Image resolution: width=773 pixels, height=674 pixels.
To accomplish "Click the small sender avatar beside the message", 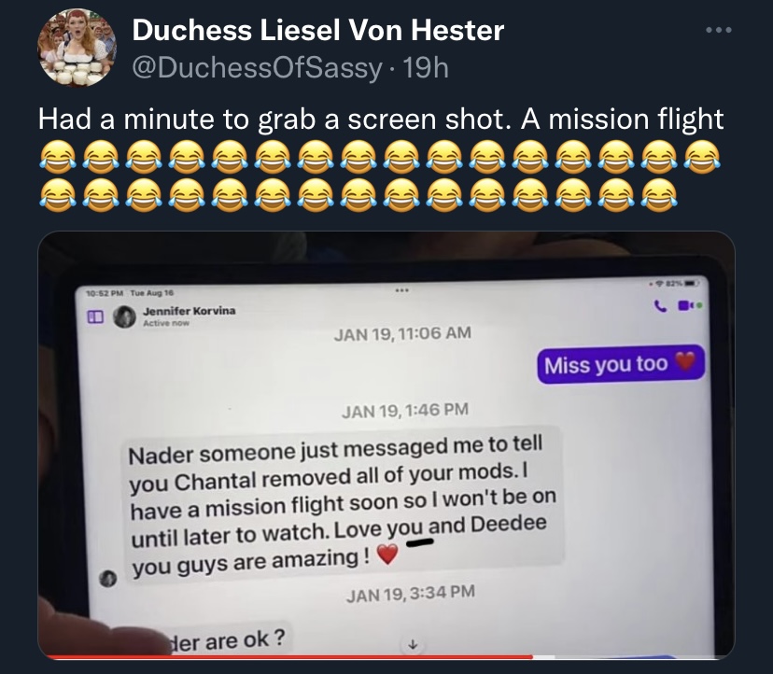I will coord(108,578).
